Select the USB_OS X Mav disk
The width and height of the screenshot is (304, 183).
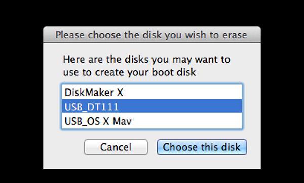[152, 121]
